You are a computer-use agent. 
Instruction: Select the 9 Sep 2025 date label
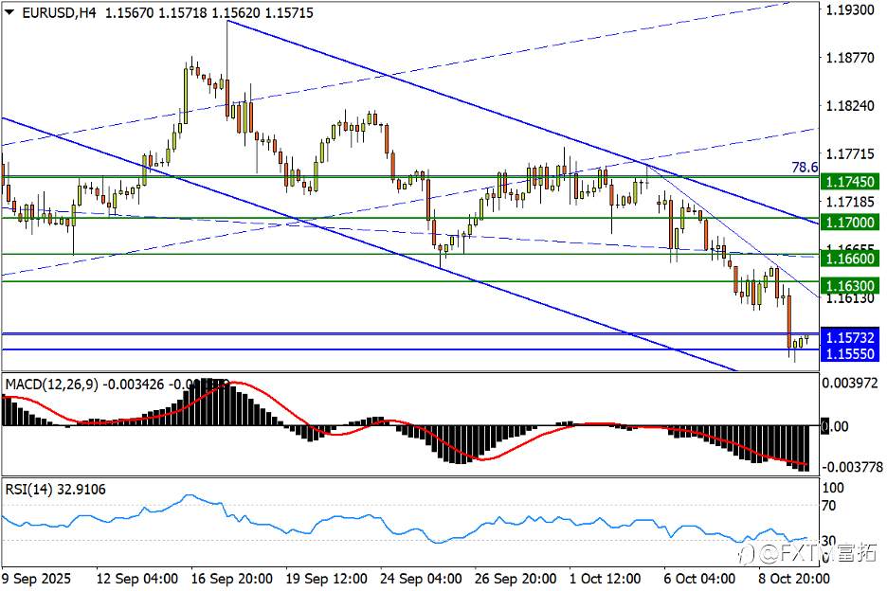tap(37, 579)
